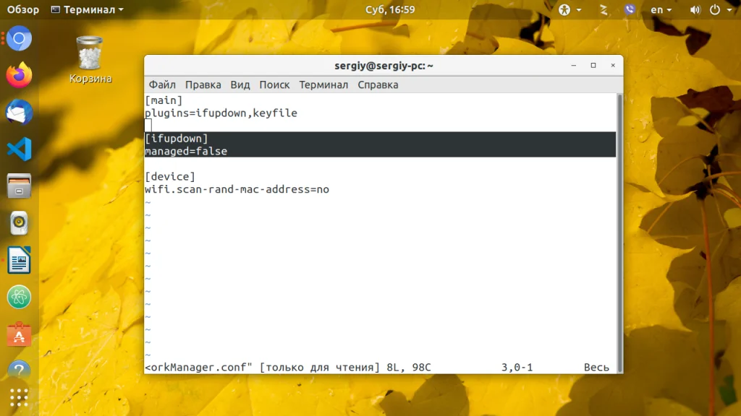Open the Поиск menu
Image resolution: width=741 pixels, height=416 pixels.
[x=274, y=85]
